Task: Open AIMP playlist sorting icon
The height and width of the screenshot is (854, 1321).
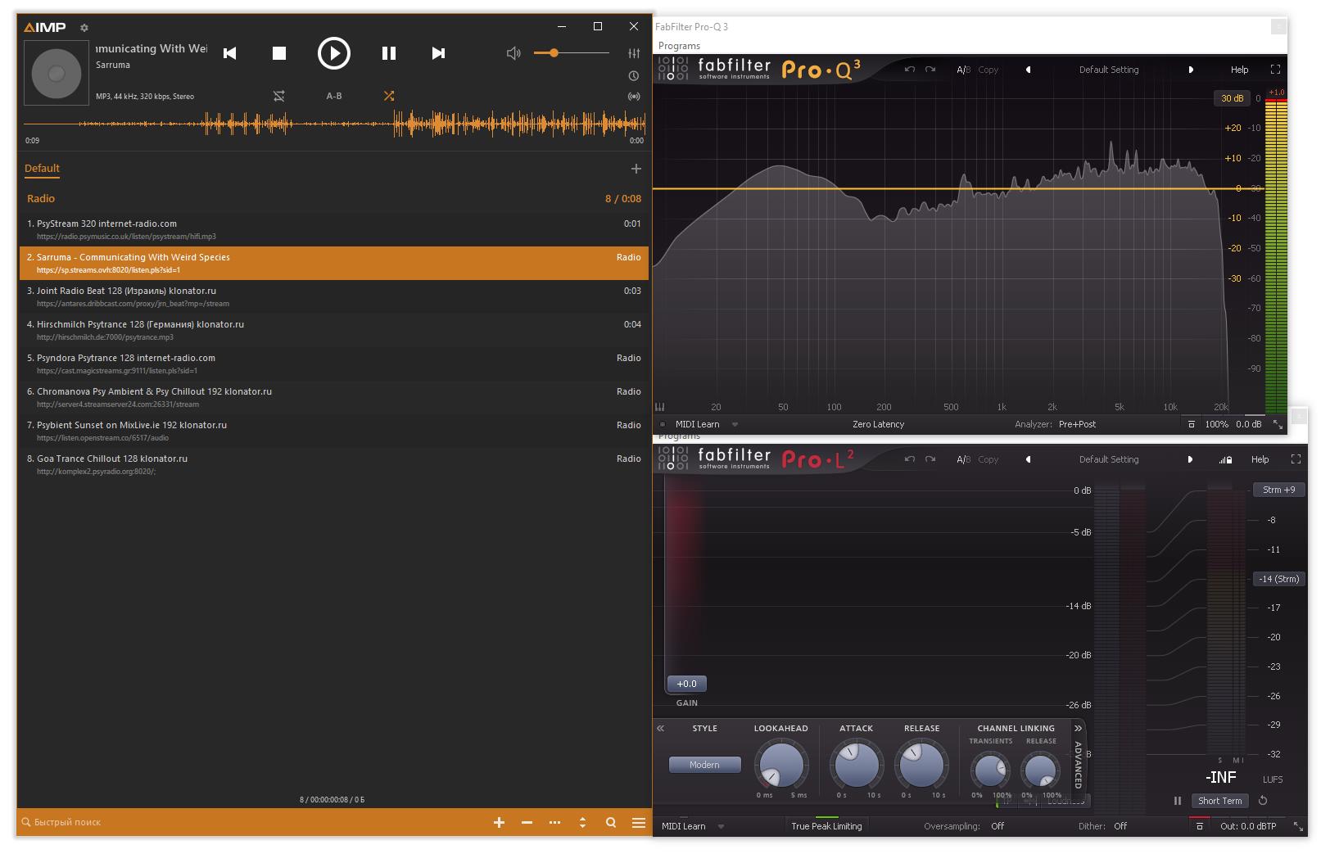Action: 582,823
